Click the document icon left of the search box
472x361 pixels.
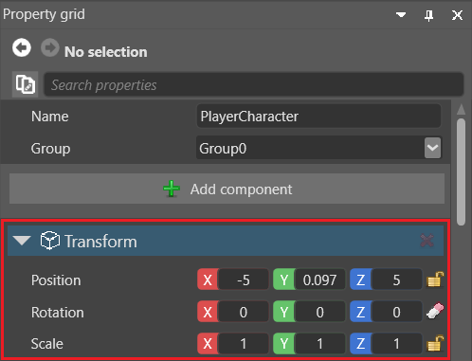coord(26,84)
